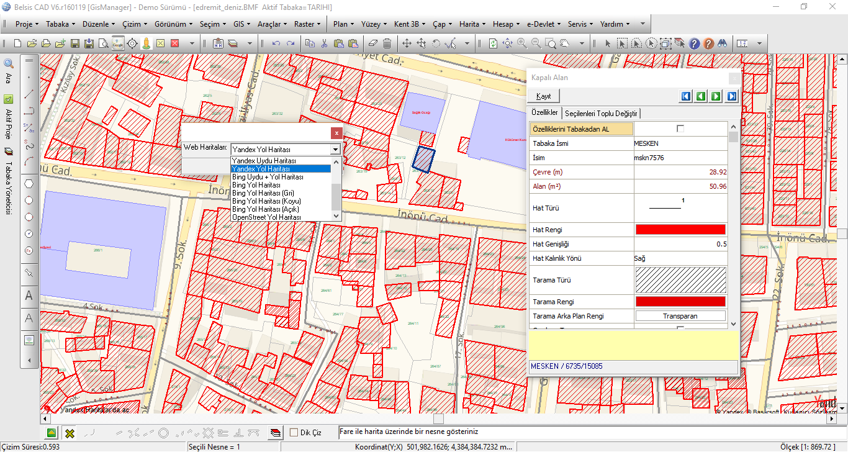Click the street view person icon
The width and height of the screenshot is (848, 452).
click(x=146, y=43)
